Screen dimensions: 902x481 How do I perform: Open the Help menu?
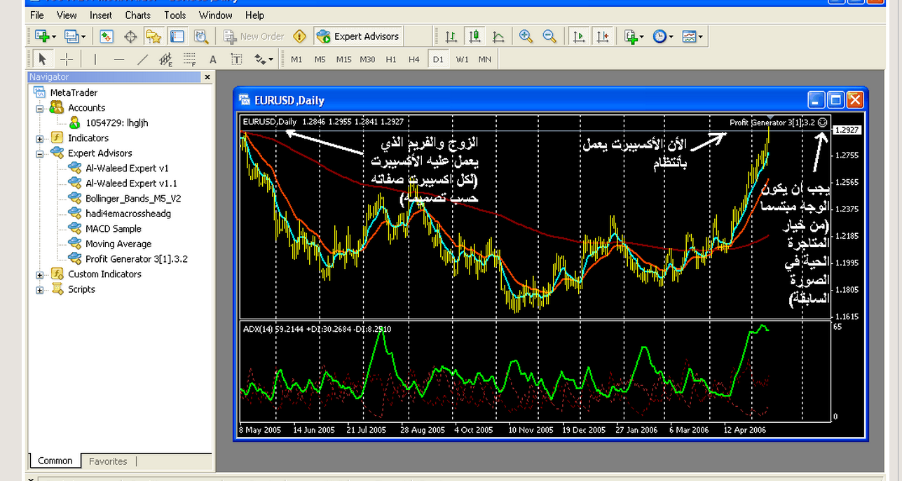tap(255, 15)
